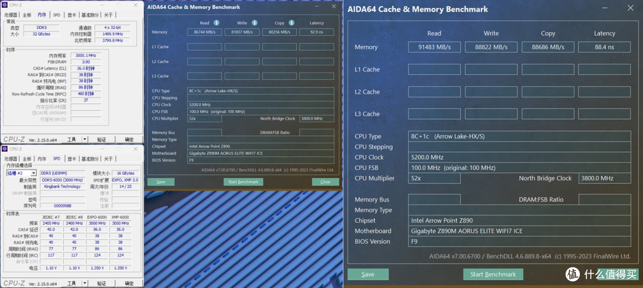Click the 480 时钟 tRFC value in CPU-Z
The height and width of the screenshot is (288, 643).
[86, 94]
